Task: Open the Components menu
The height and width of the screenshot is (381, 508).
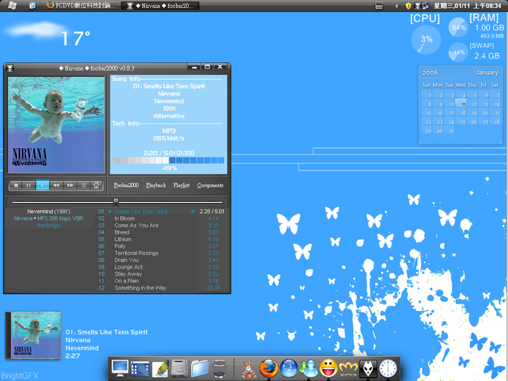Action: (210, 185)
